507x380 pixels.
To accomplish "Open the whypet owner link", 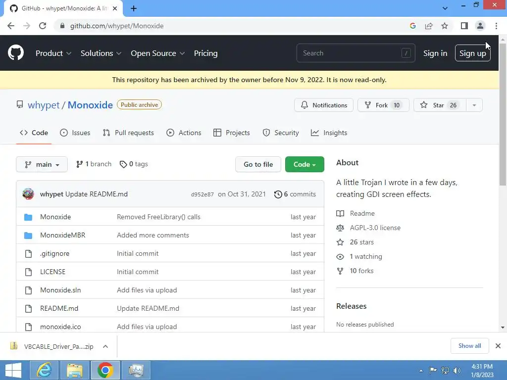I will click(44, 105).
